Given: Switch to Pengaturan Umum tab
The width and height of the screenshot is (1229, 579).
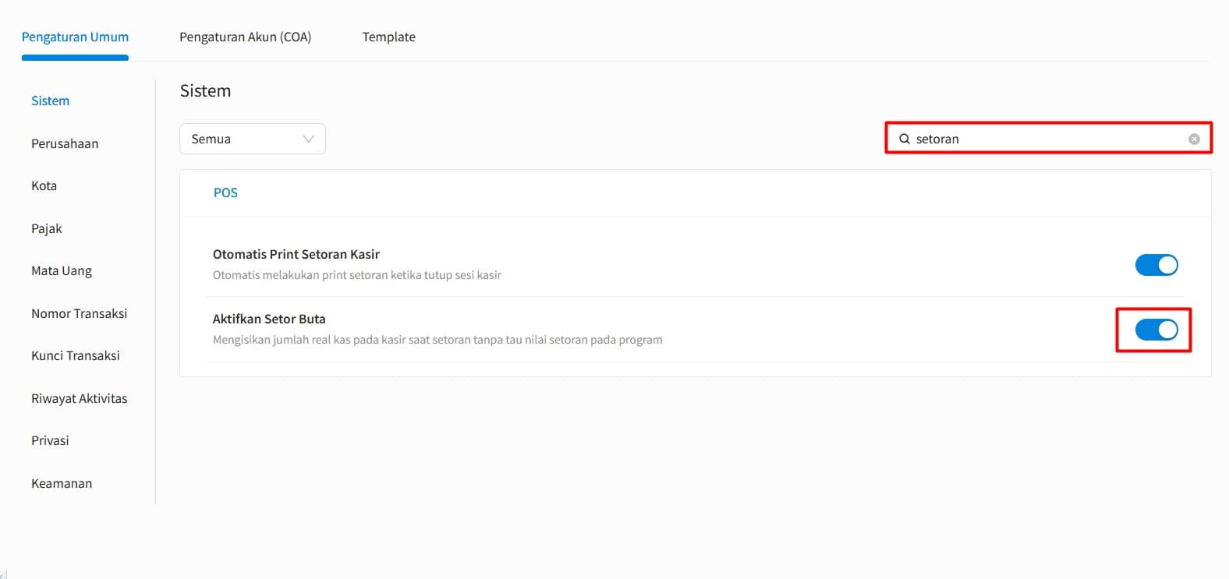Looking at the screenshot, I should 75,37.
